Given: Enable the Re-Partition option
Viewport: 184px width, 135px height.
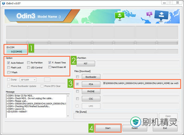Looking at the screenshot, I should 28,63.
